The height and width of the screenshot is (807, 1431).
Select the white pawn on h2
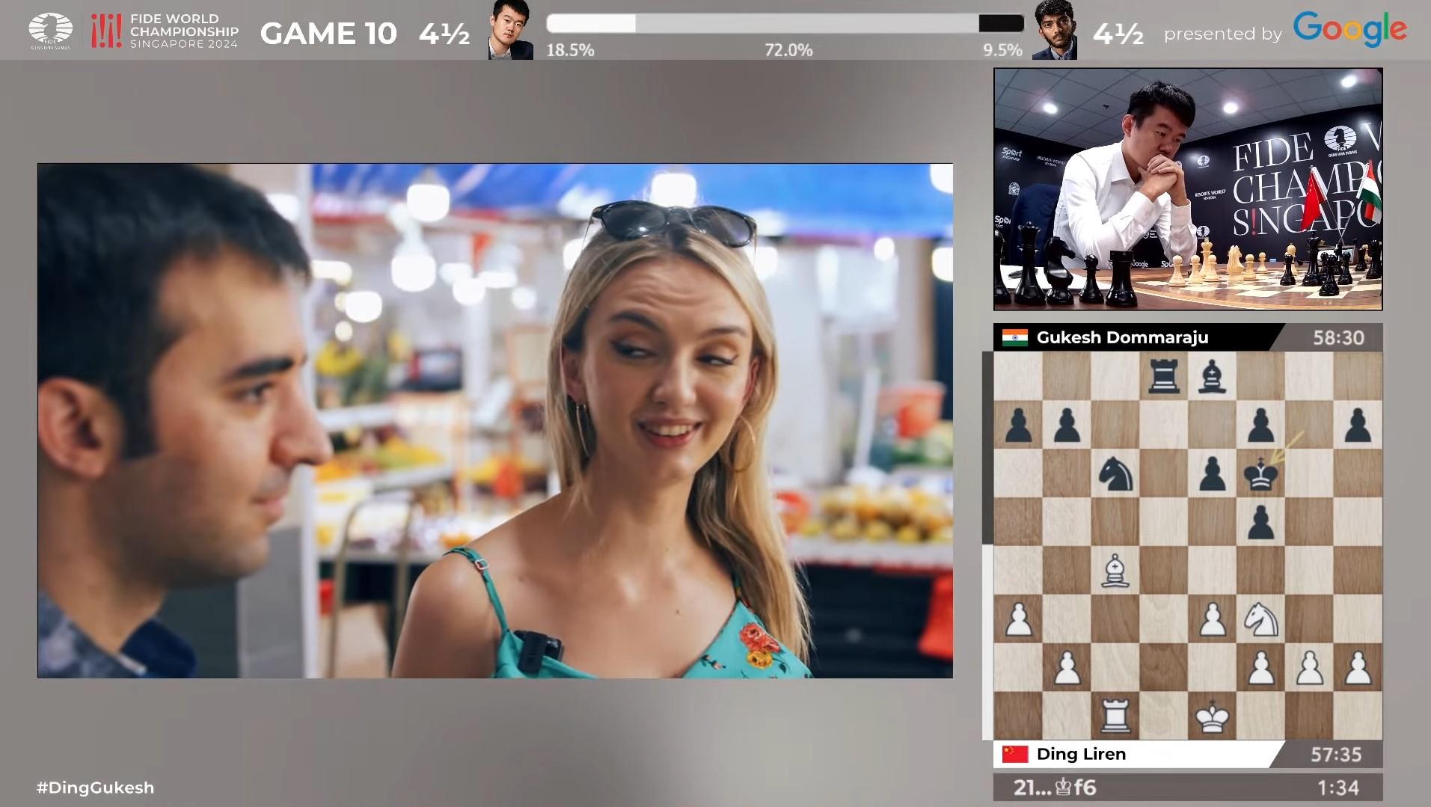(1358, 668)
